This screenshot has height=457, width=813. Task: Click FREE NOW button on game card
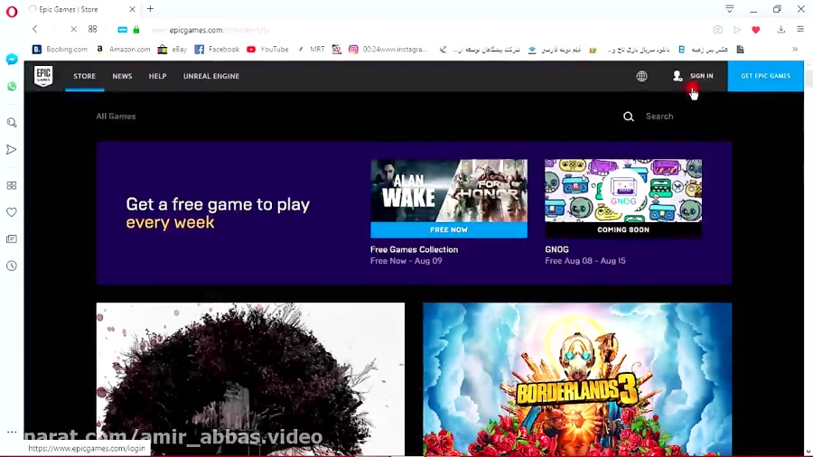click(x=449, y=229)
